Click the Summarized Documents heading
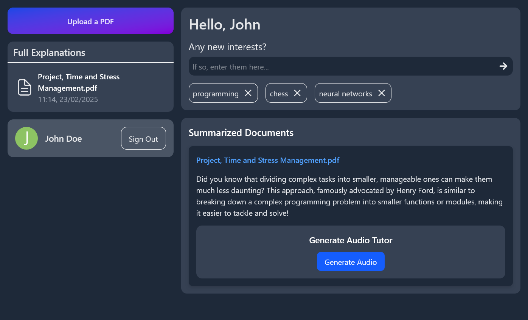Viewport: 528px width, 320px height. point(241,133)
